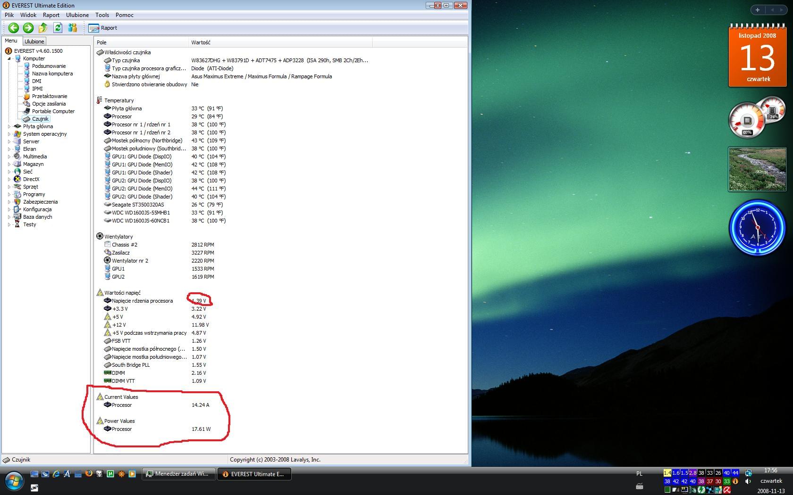Switch to the Menu tab
The image size is (793, 495).
click(x=11, y=41)
